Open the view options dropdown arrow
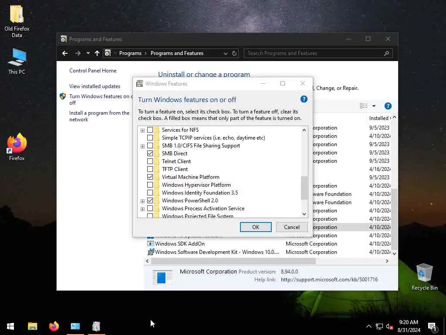Screen dimensions: 446x335 pos(374,106)
